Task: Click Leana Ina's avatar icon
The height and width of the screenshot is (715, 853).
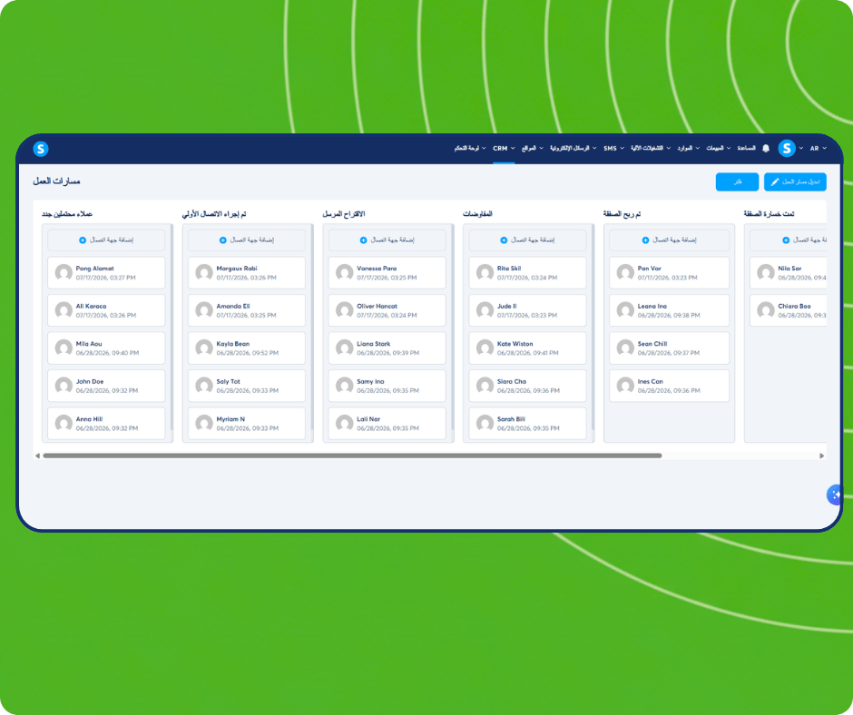Action: 625,310
